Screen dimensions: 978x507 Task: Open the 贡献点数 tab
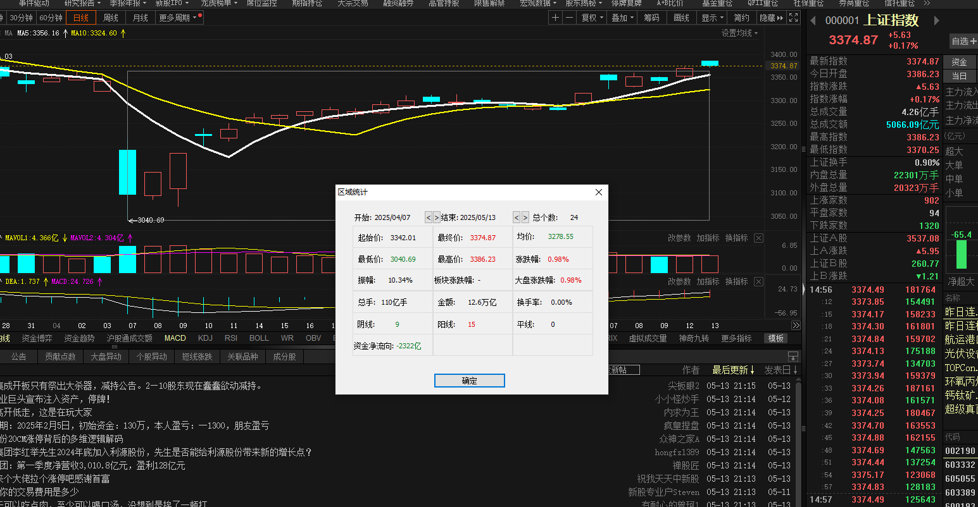[60, 357]
